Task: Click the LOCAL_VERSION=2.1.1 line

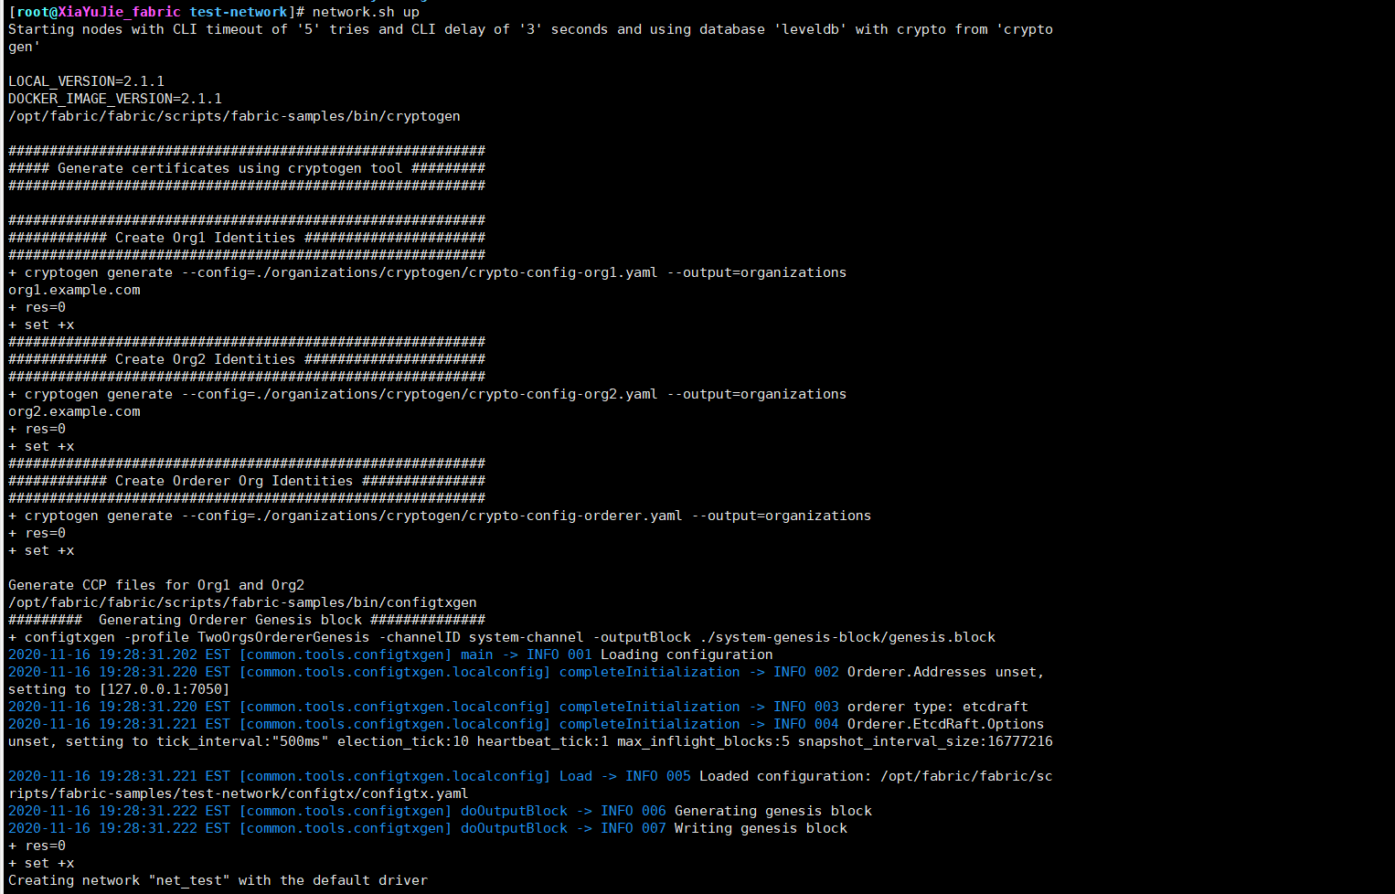Action: pyautogui.click(x=86, y=81)
